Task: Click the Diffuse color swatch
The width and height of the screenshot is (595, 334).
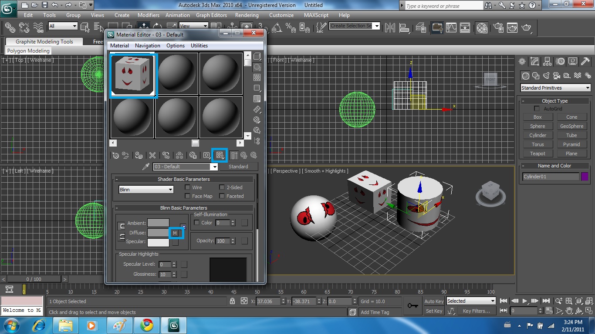Action: [158, 233]
